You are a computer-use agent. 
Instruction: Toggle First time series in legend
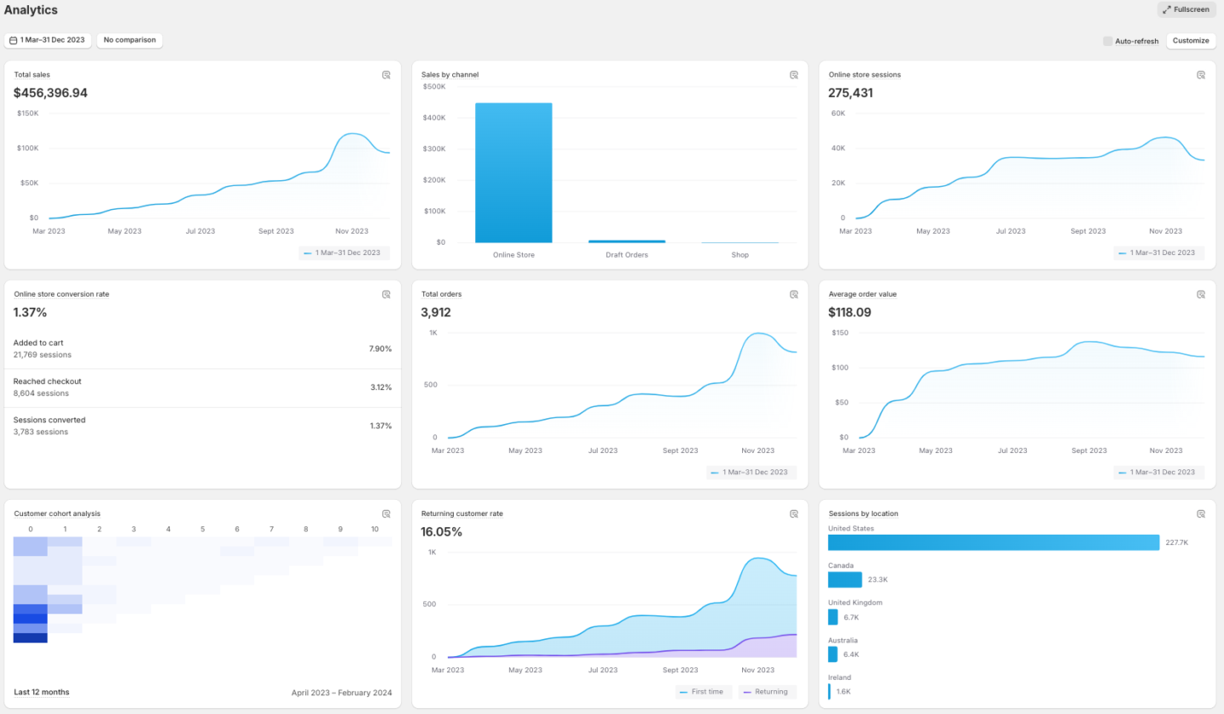705,692
